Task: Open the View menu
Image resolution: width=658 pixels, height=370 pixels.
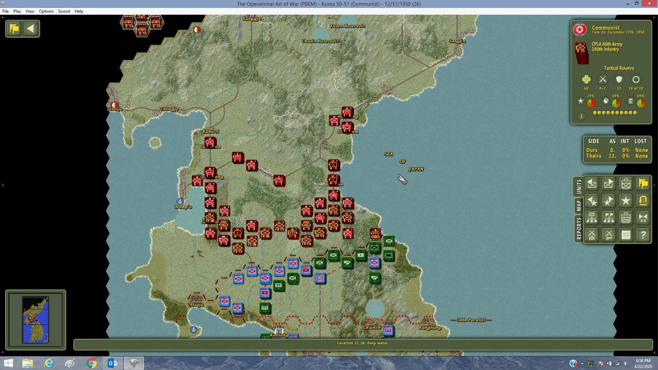Action: point(30,11)
